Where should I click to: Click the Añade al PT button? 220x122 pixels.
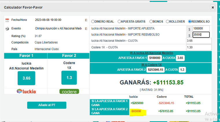tap(47, 105)
